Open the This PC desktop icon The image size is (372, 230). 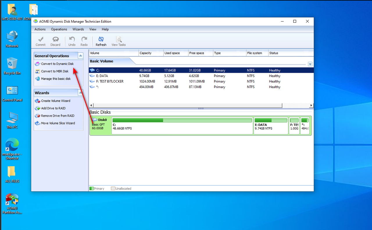click(12, 120)
